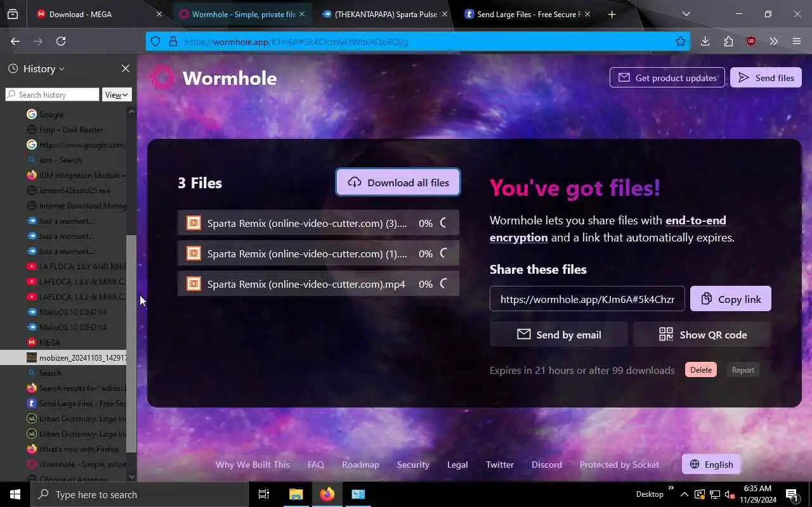
Task: Close the History sidebar
Action: point(126,68)
